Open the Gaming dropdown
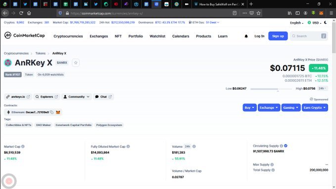 (291, 107)
